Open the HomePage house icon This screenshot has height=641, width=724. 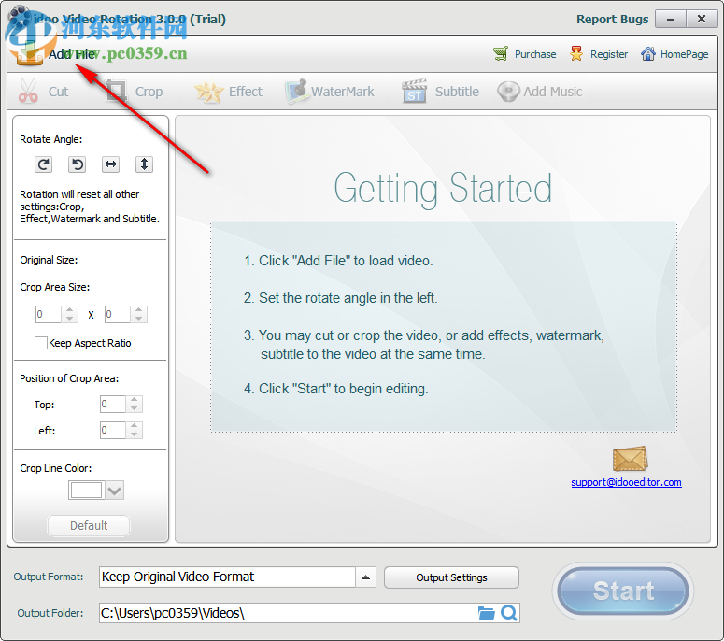(647, 54)
